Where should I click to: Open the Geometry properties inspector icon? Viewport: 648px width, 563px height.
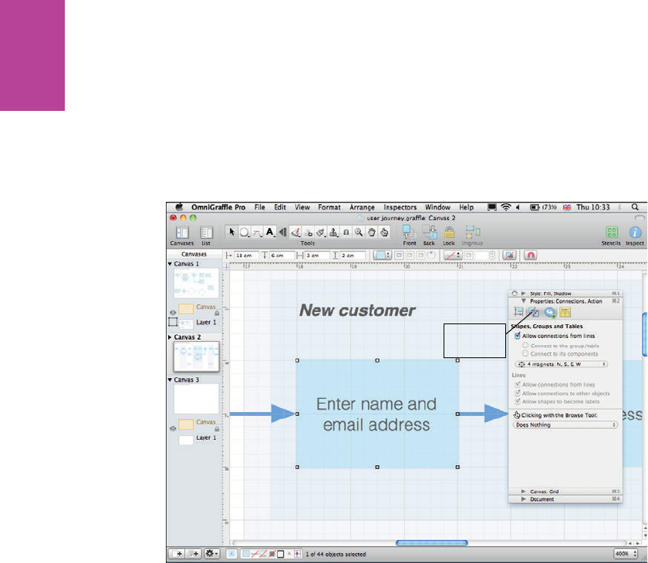coord(518,312)
